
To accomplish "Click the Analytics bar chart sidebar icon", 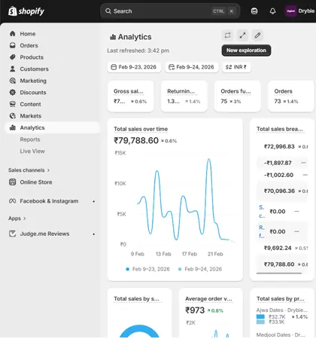I will pyautogui.click(x=13, y=127).
